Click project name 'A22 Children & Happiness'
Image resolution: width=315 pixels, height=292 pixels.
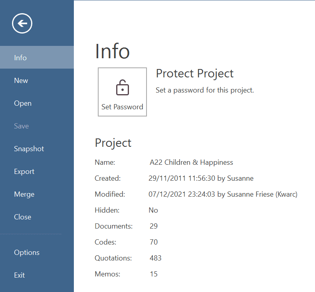[x=191, y=162]
